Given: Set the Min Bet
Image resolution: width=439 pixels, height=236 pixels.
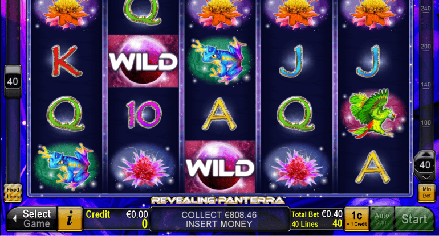Looking at the screenshot, I should pos(426,192).
